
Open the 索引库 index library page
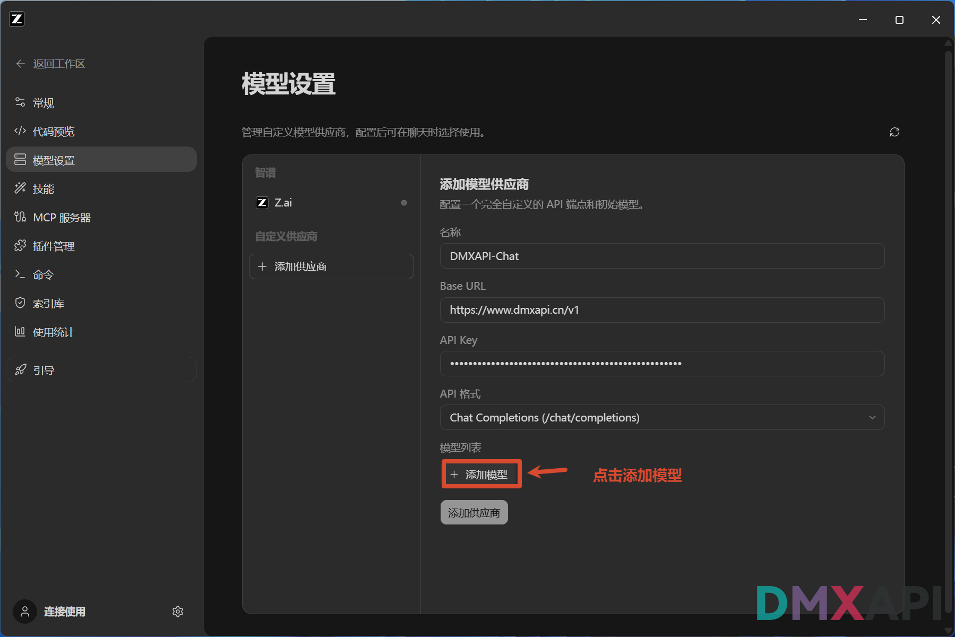coord(101,303)
